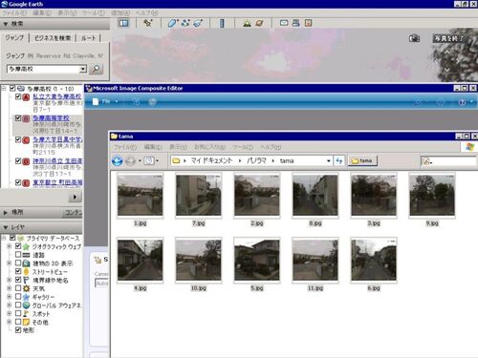Open view in Google Maps icon
The height and width of the screenshot is (358, 478).
(x=308, y=23)
